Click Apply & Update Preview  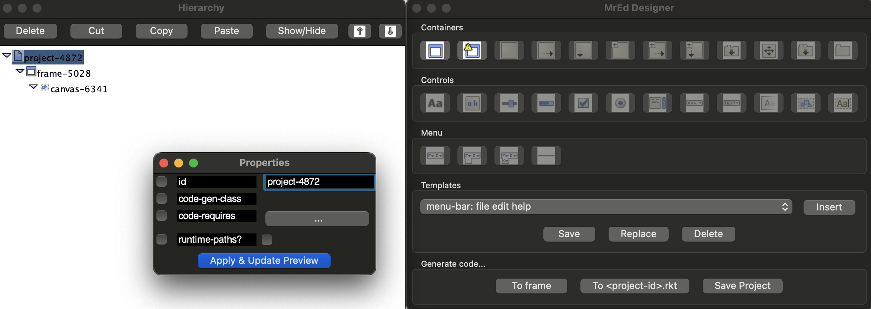point(264,260)
